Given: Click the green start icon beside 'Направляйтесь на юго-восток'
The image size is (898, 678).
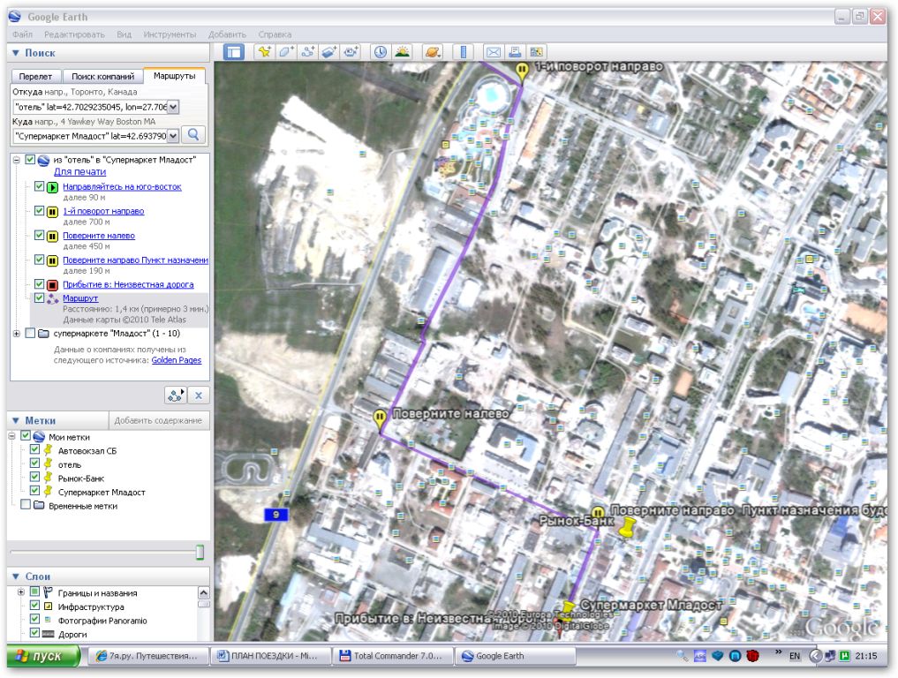Looking at the screenshot, I should click(52, 186).
